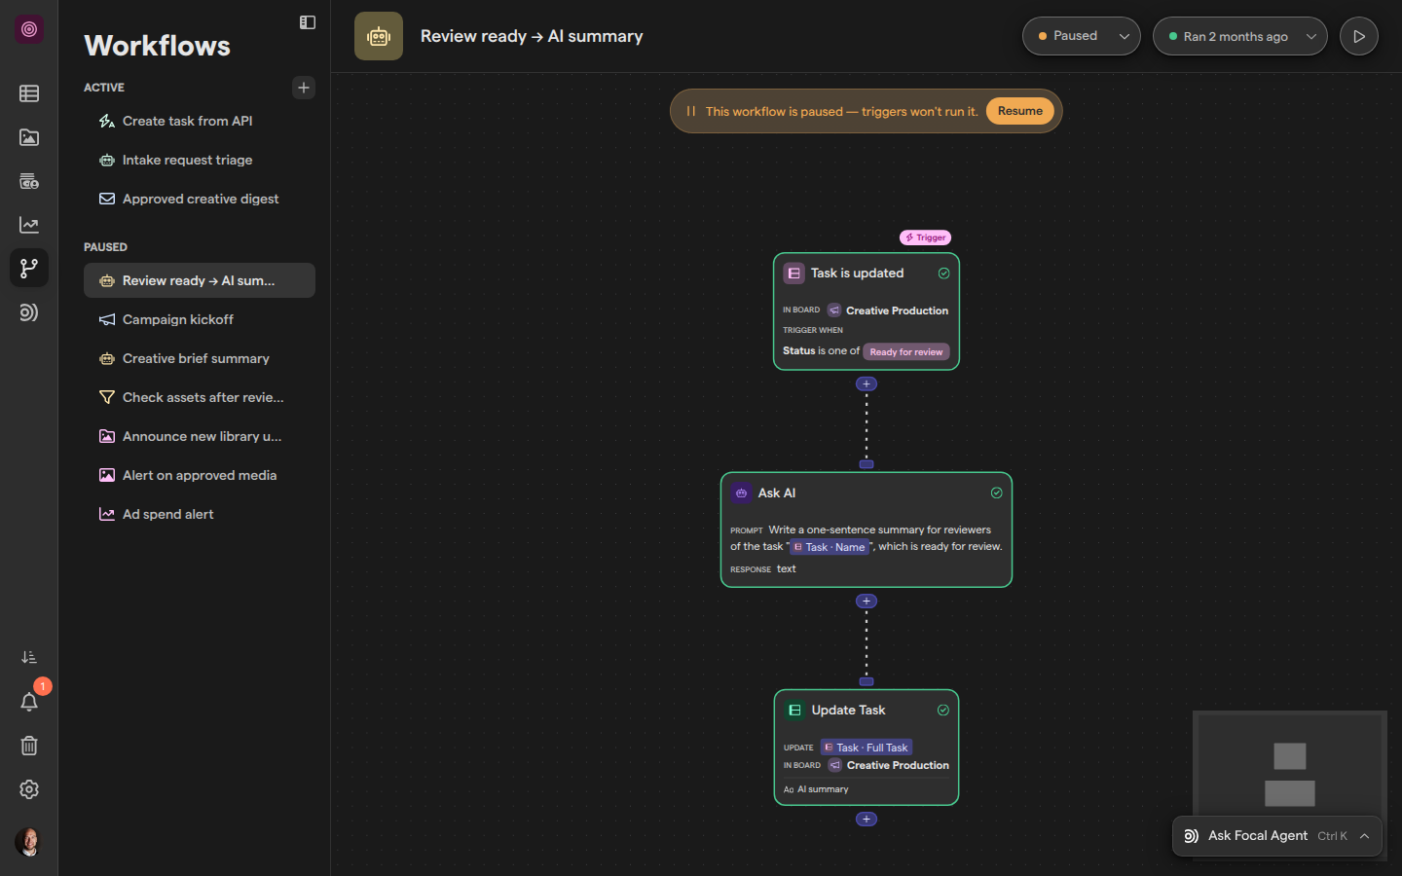Open notifications bell with badge
Image resolution: width=1402 pixels, height=876 pixels.
pyautogui.click(x=29, y=702)
